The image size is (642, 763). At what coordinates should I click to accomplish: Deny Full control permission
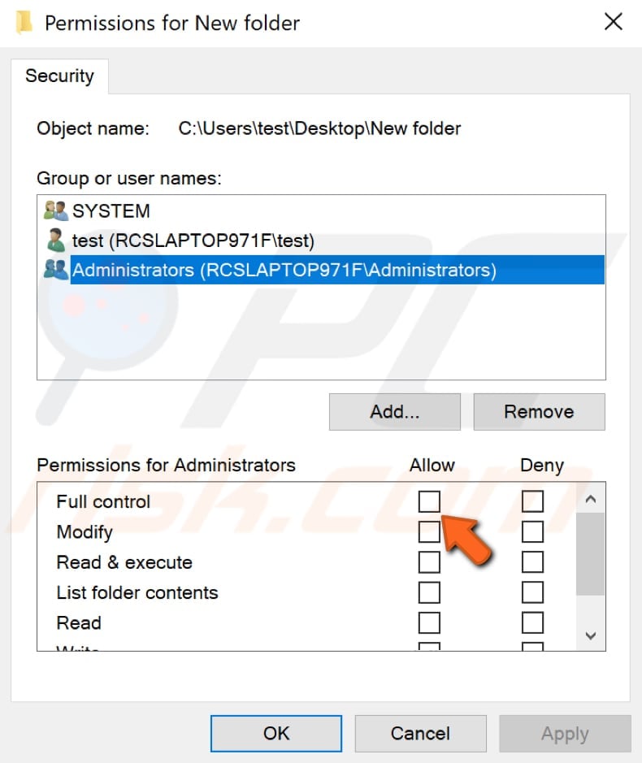[532, 501]
